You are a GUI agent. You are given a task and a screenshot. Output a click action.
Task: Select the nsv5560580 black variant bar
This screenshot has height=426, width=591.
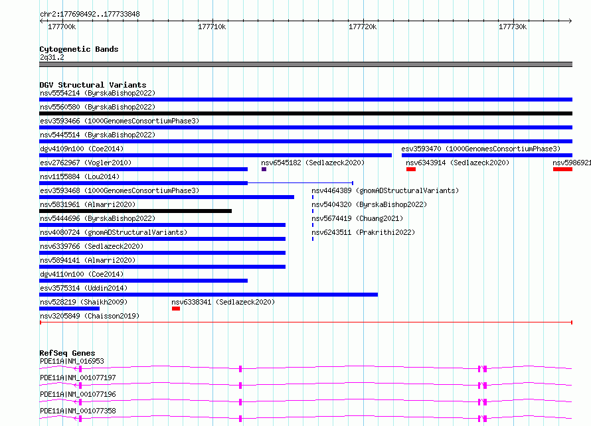pos(305,113)
